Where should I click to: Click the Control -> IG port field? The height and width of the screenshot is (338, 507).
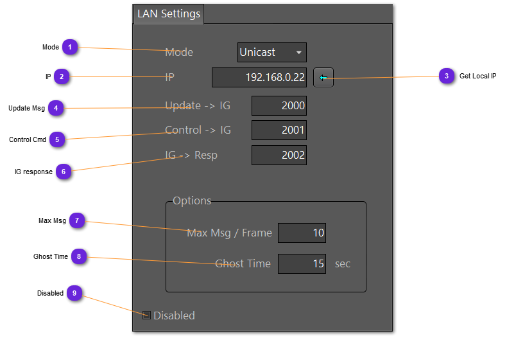coord(279,130)
